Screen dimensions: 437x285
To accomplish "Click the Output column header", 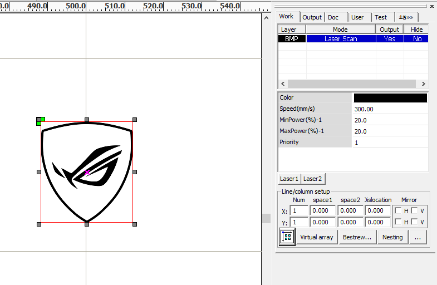I will click(389, 30).
